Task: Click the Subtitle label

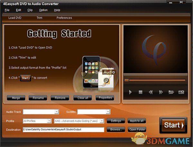Action: point(71,112)
